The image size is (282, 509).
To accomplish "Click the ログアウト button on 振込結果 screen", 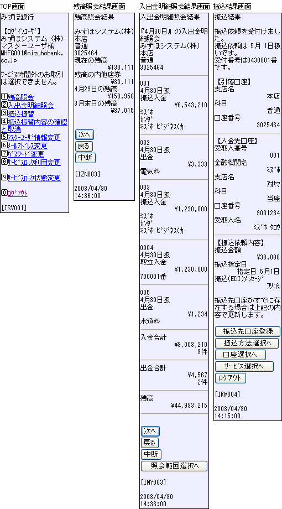I will pos(231,378).
